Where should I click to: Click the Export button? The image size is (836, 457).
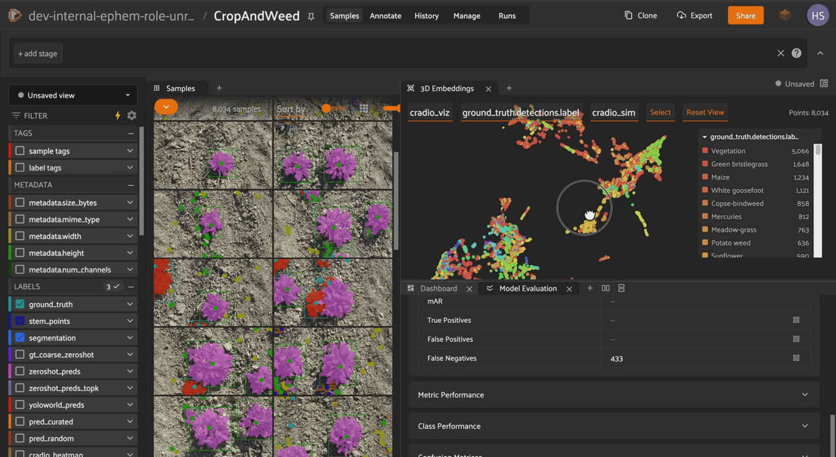694,15
